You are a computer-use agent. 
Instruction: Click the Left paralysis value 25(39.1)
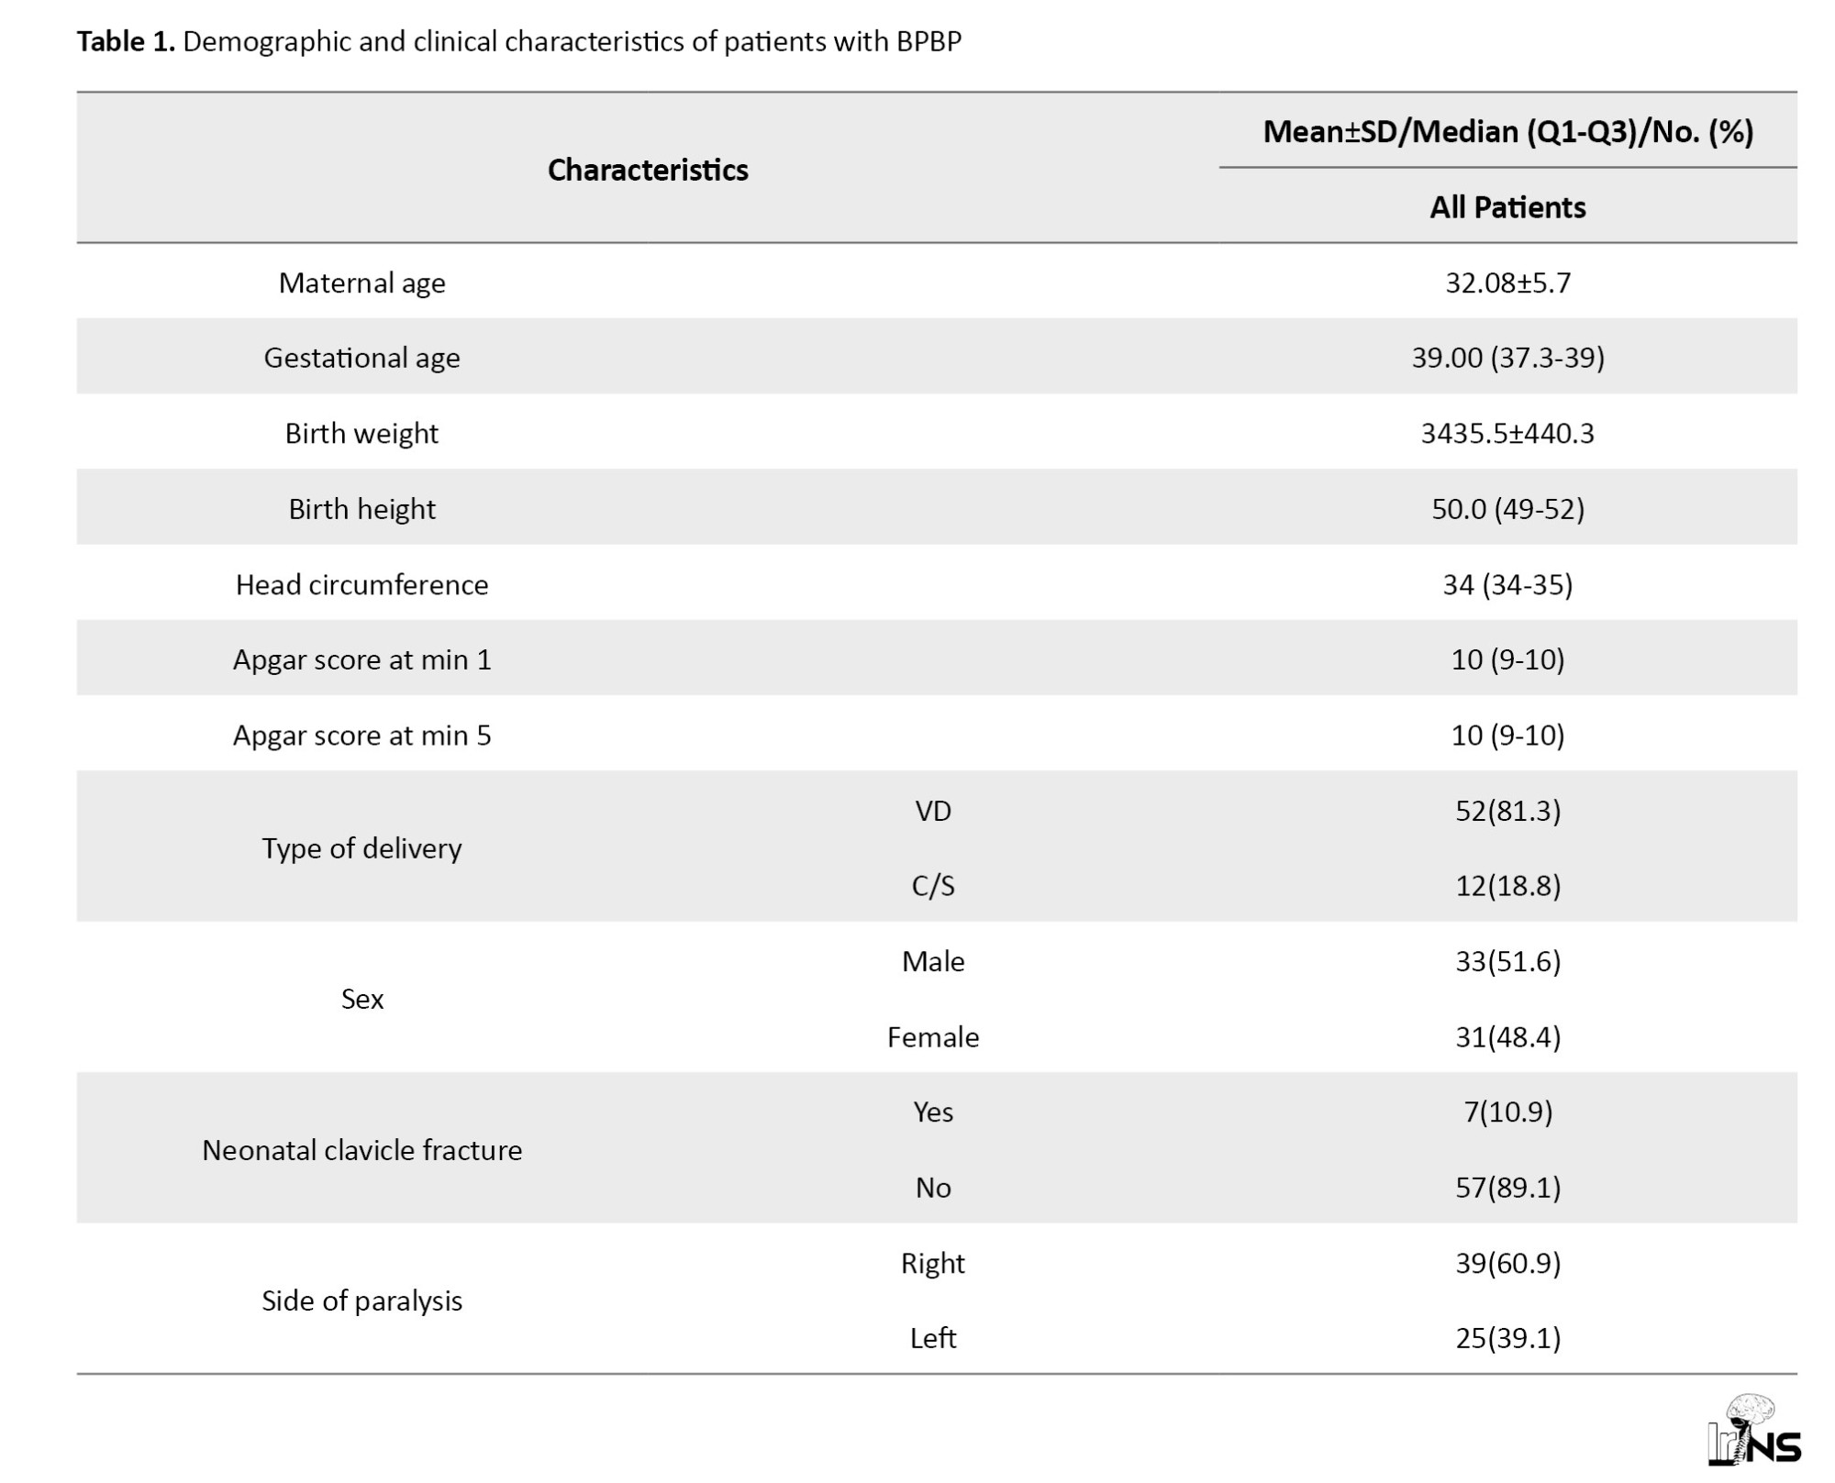coord(1507,1338)
